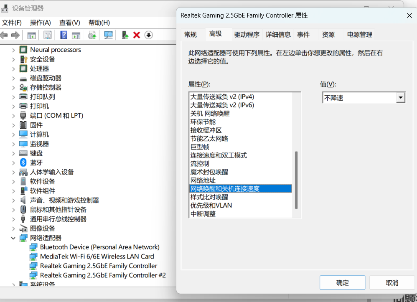This screenshot has width=417, height=302.
Task: Switch to the 详细信息 tab
Action: pos(278,35)
